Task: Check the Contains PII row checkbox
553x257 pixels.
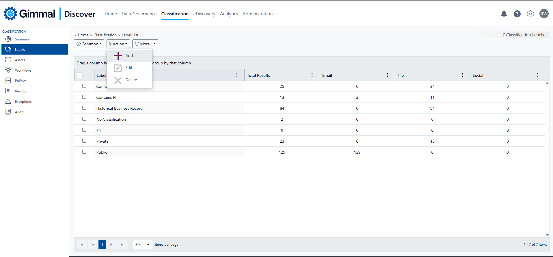Action: pos(84,97)
